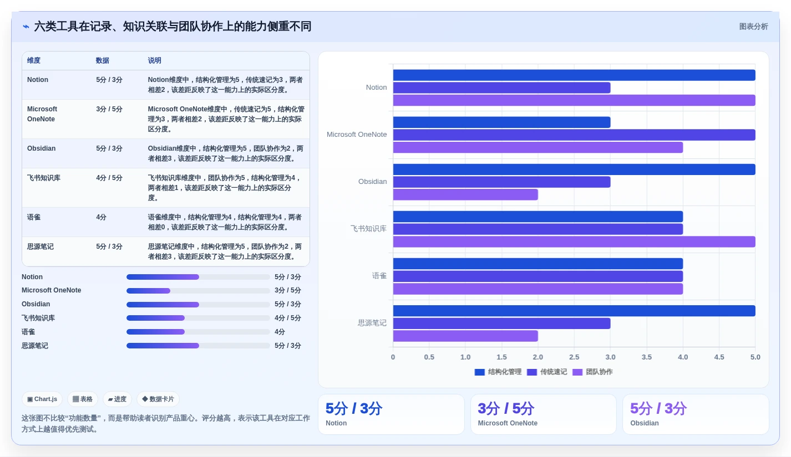Click the Obsidian 5分 / 3分 data card
This screenshot has height=457, width=791.
point(696,414)
